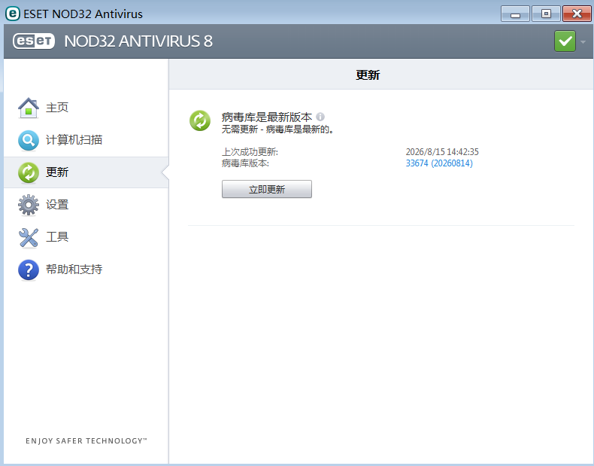Screen dimensions: 594x466
Task: Minimize the ESET NOD32 window
Action: pos(515,14)
